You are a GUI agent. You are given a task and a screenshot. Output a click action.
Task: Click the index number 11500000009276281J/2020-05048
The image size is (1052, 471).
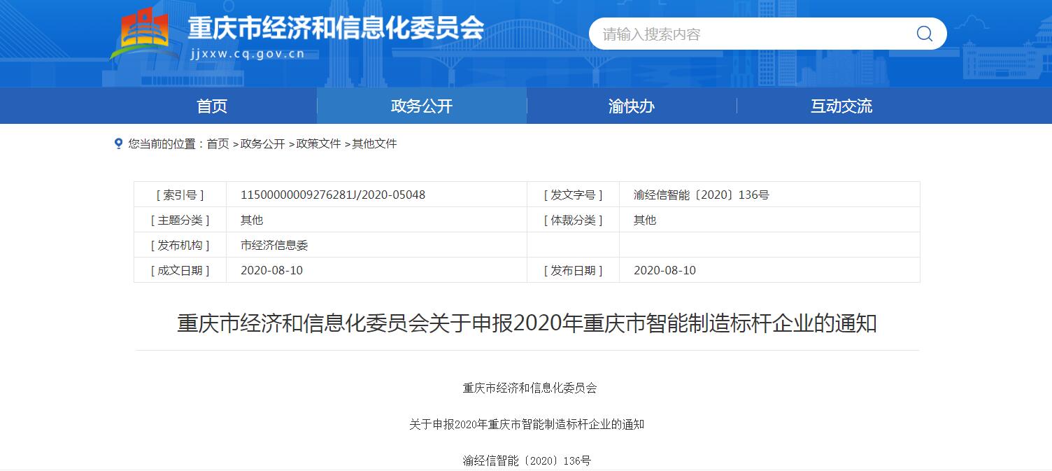pyautogui.click(x=333, y=195)
